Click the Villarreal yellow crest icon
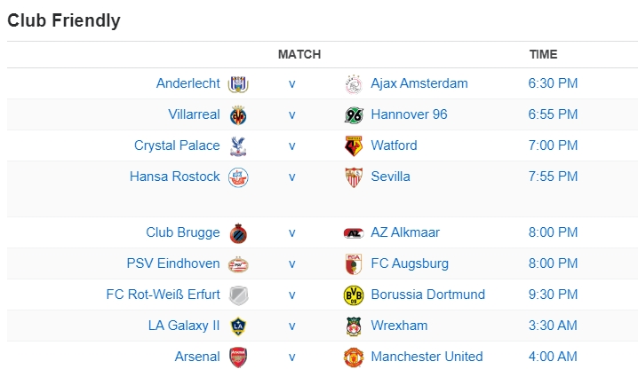The width and height of the screenshot is (638, 385). pos(238,115)
